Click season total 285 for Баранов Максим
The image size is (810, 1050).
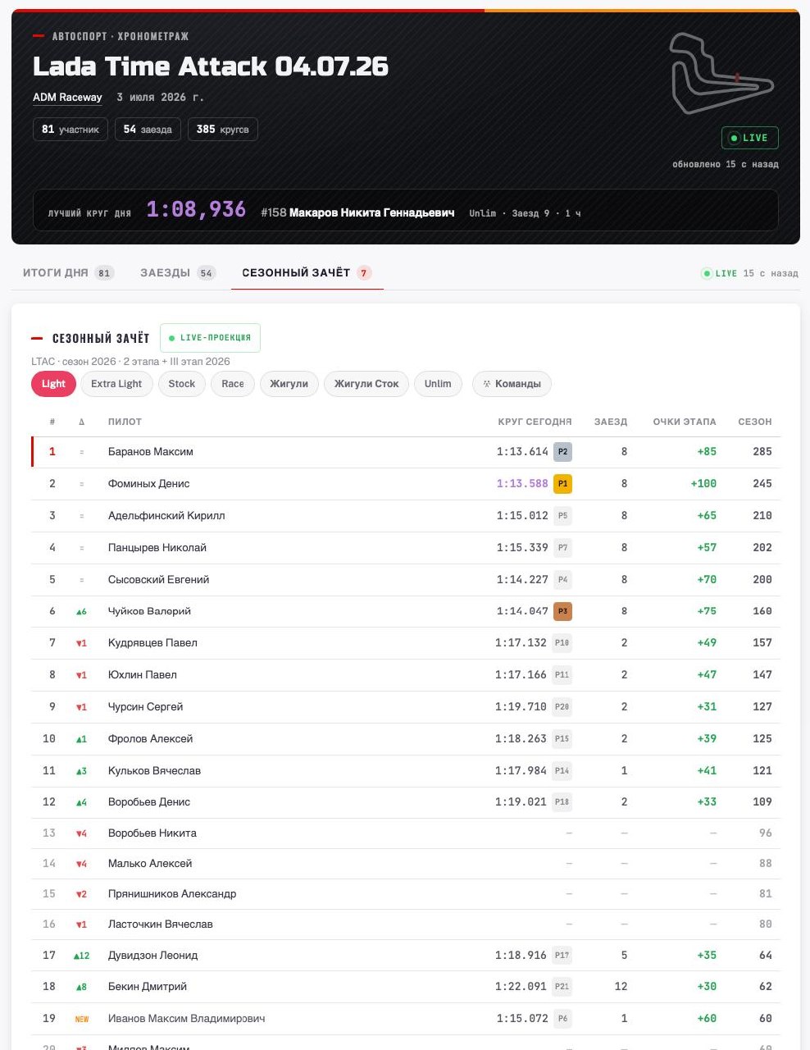point(762,452)
